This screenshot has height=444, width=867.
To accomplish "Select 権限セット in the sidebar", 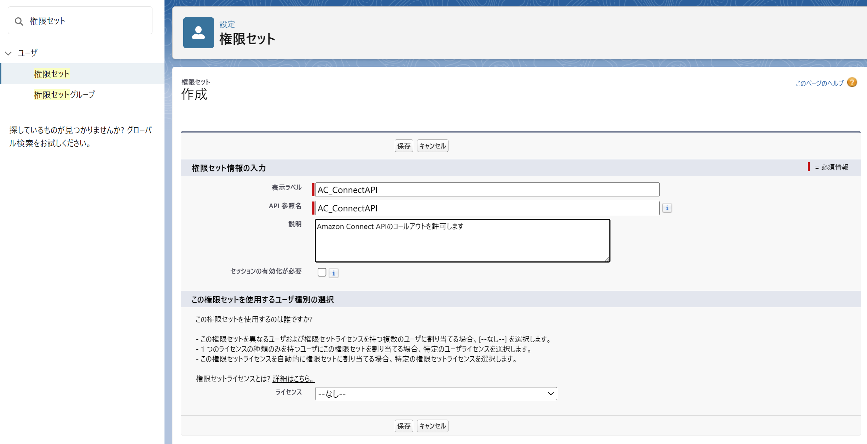I will [x=52, y=74].
